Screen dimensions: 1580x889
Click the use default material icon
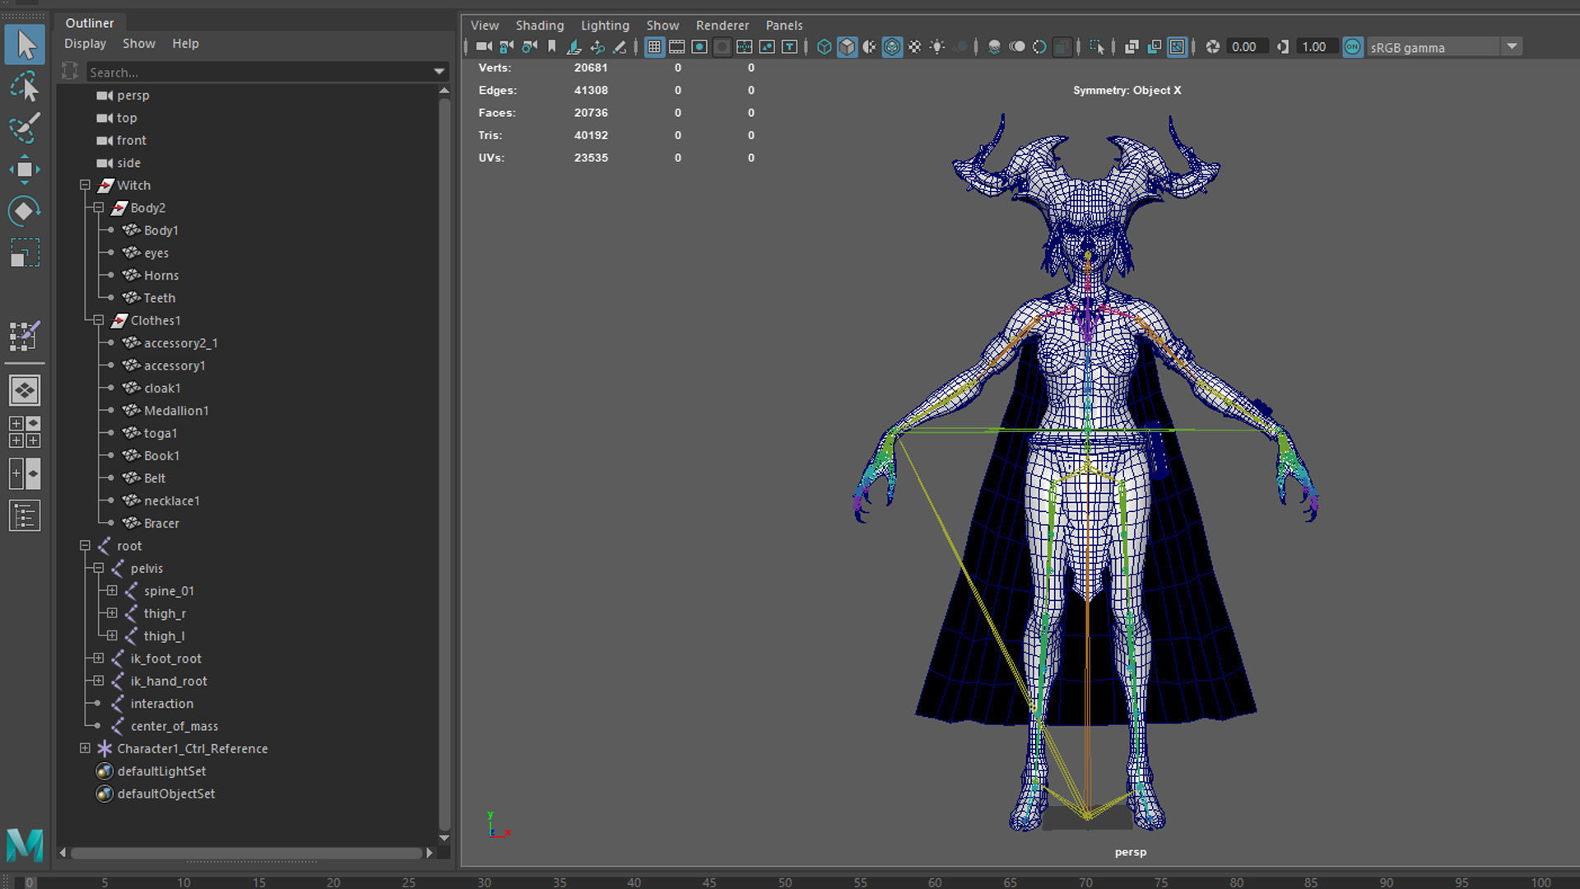point(869,47)
